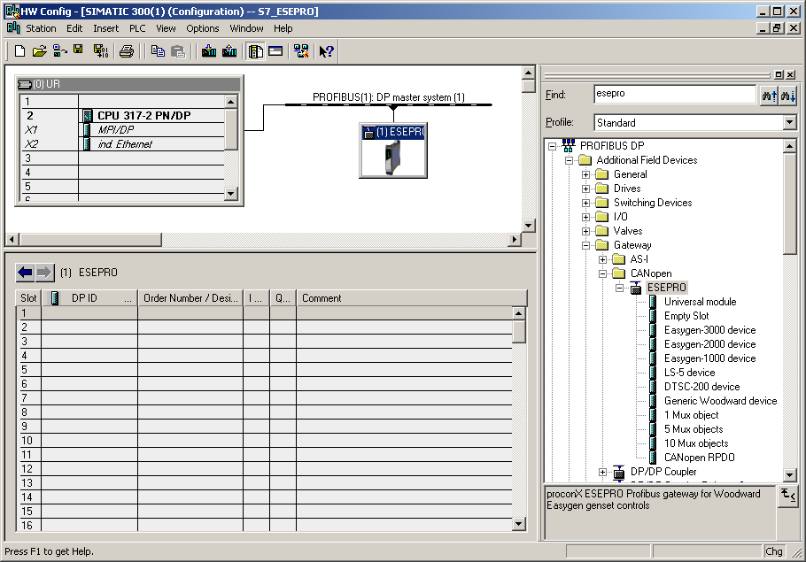Screen dimensions: 806x562
Task: Click the context Help arrow icon
Action: 327,50
